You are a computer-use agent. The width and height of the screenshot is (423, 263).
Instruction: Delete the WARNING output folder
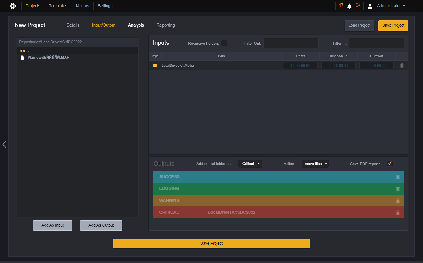click(x=398, y=201)
